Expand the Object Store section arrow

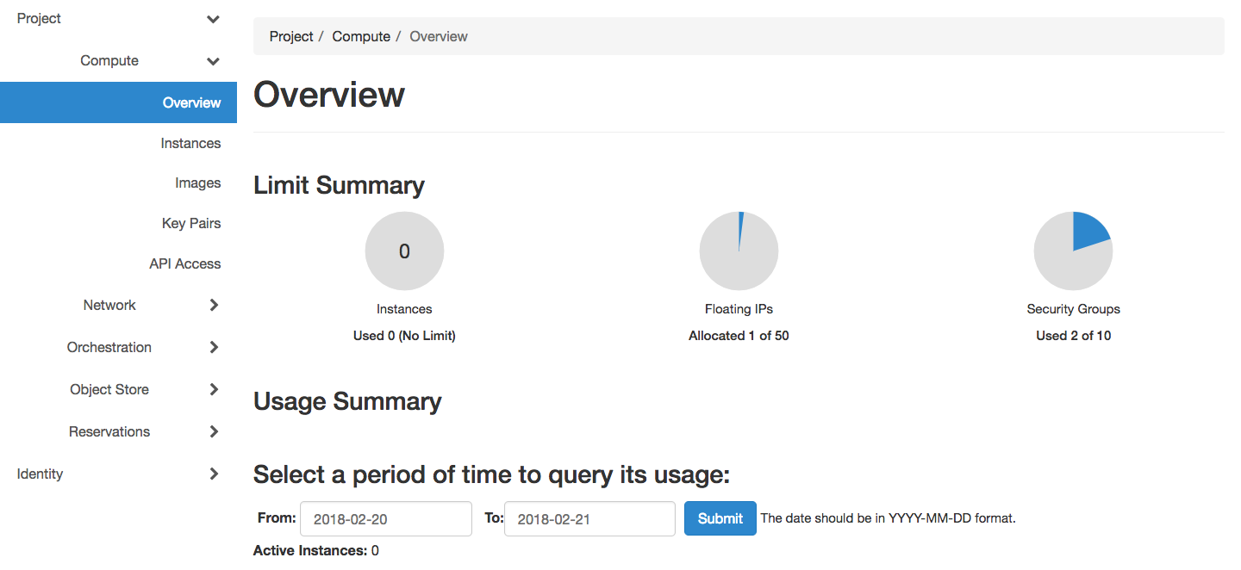214,389
